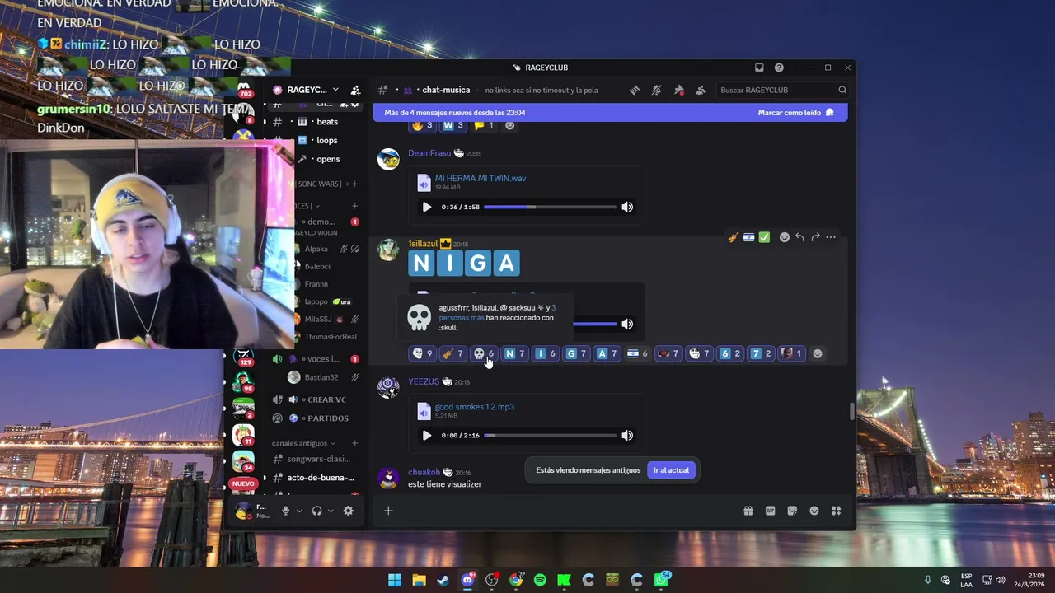Open more options ellipsis for message
Image resolution: width=1055 pixels, height=593 pixels.
pyautogui.click(x=831, y=237)
